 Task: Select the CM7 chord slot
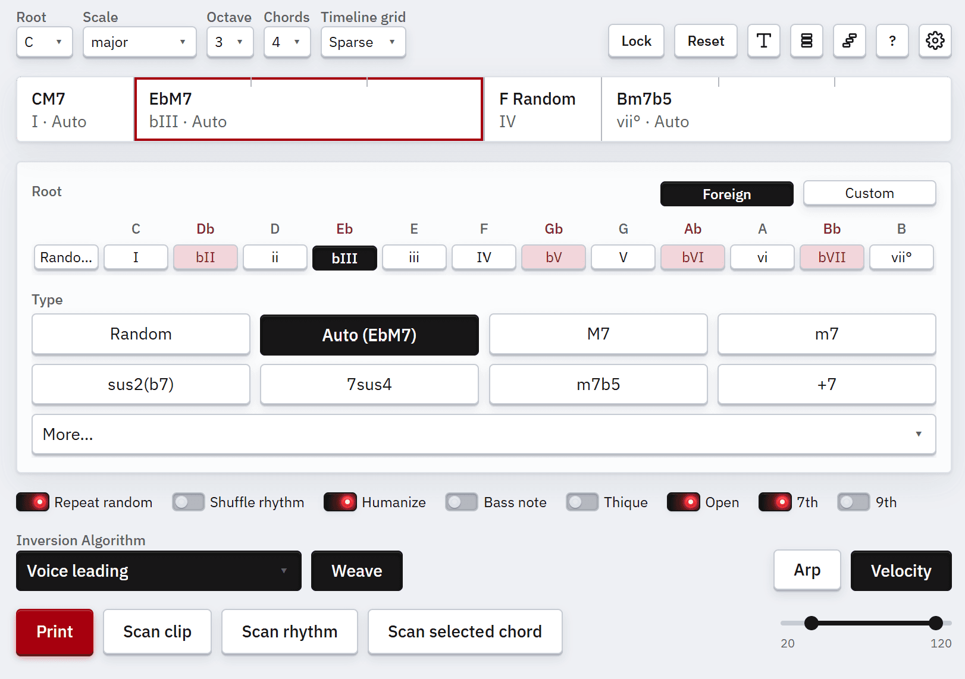click(76, 109)
